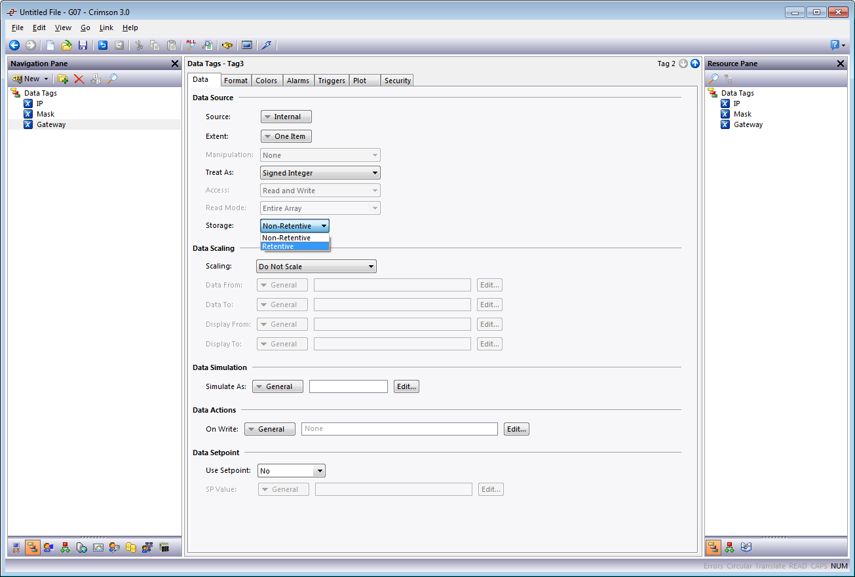Click the lightning bolt update icon

click(266, 45)
